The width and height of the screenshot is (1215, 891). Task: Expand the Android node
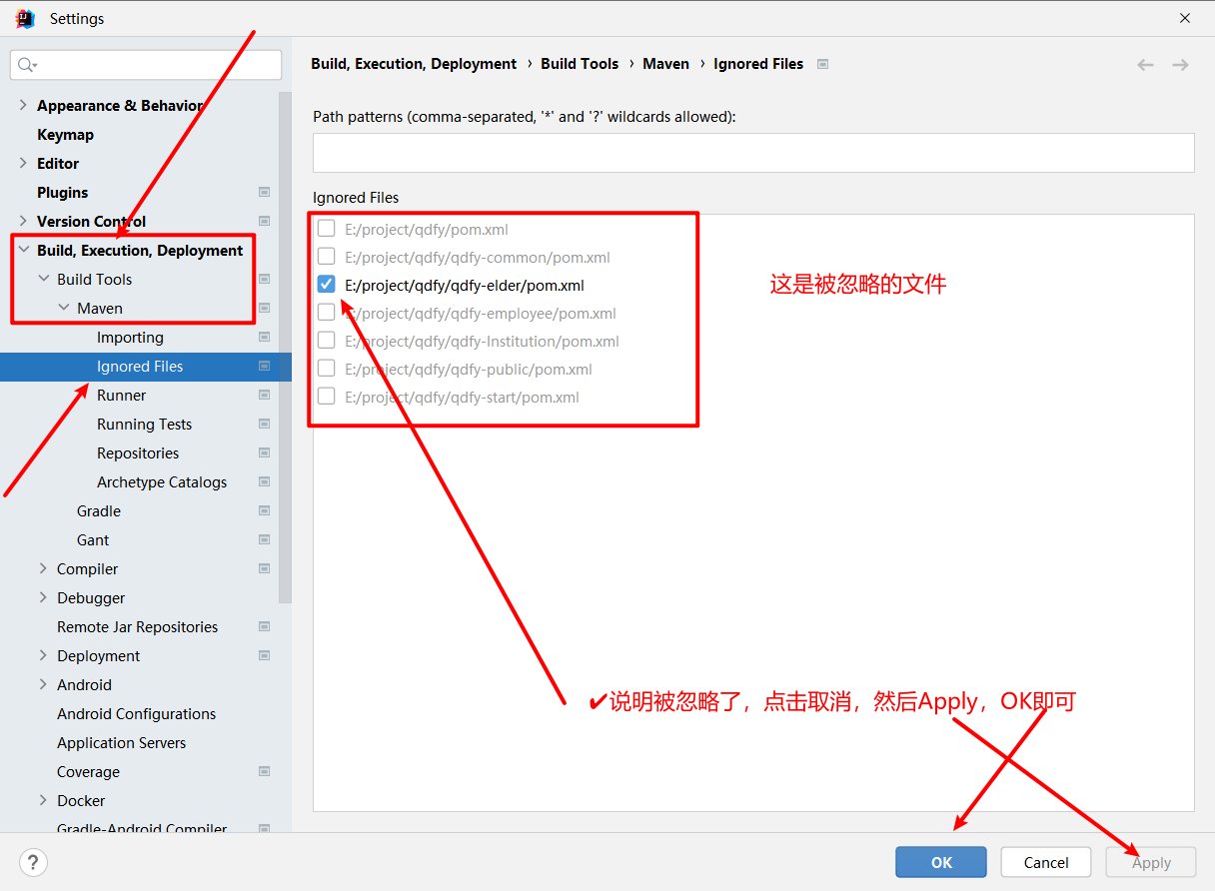[43, 684]
